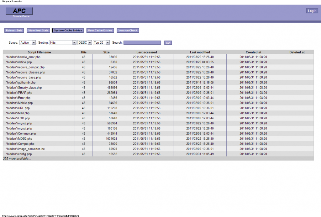Click the GO! button

pyautogui.click(x=168, y=43)
